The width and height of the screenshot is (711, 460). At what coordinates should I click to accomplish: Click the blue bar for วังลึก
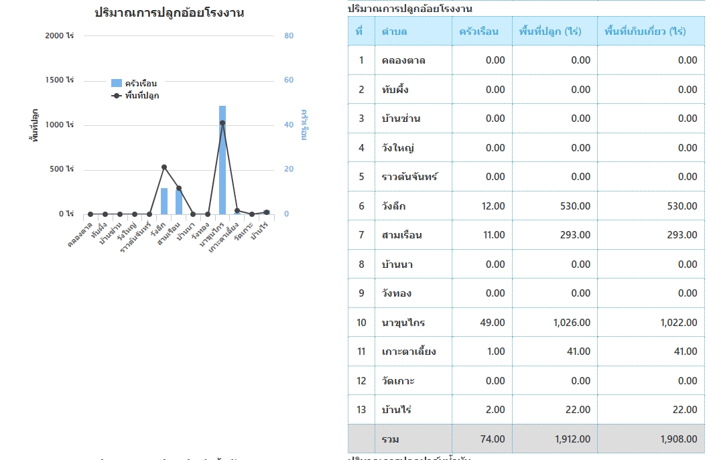(164, 201)
